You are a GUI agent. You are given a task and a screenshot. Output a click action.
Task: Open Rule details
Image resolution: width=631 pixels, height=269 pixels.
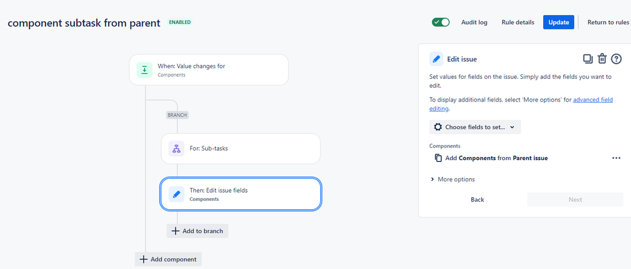coord(518,23)
